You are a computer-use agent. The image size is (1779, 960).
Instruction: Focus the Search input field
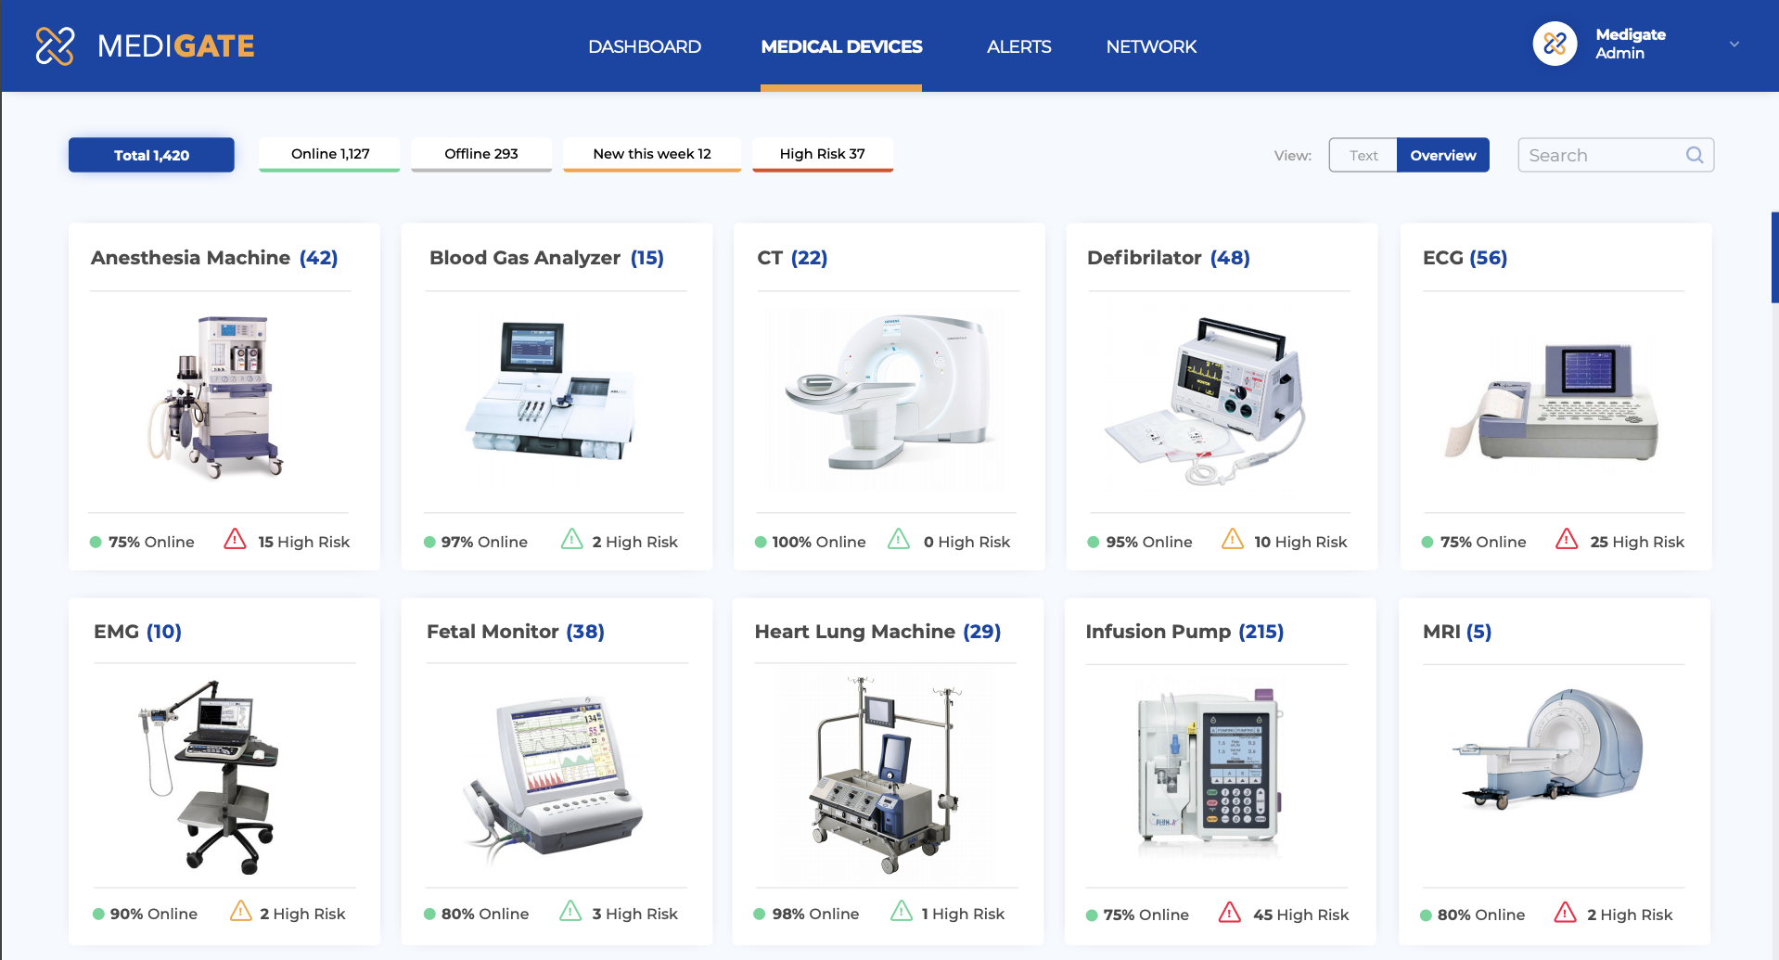point(1615,155)
